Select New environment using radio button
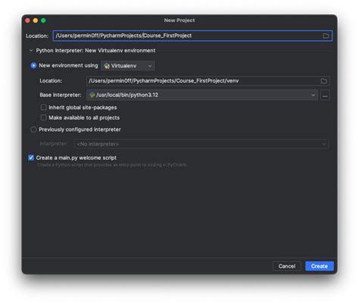The width and height of the screenshot is (359, 303). point(33,66)
